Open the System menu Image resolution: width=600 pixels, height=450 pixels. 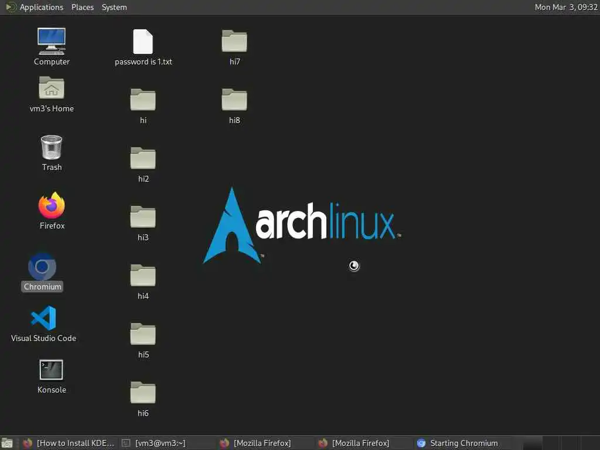(114, 7)
